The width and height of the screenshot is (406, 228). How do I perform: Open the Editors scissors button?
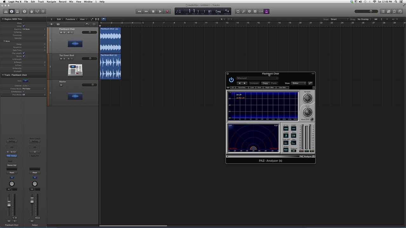pos(43,11)
